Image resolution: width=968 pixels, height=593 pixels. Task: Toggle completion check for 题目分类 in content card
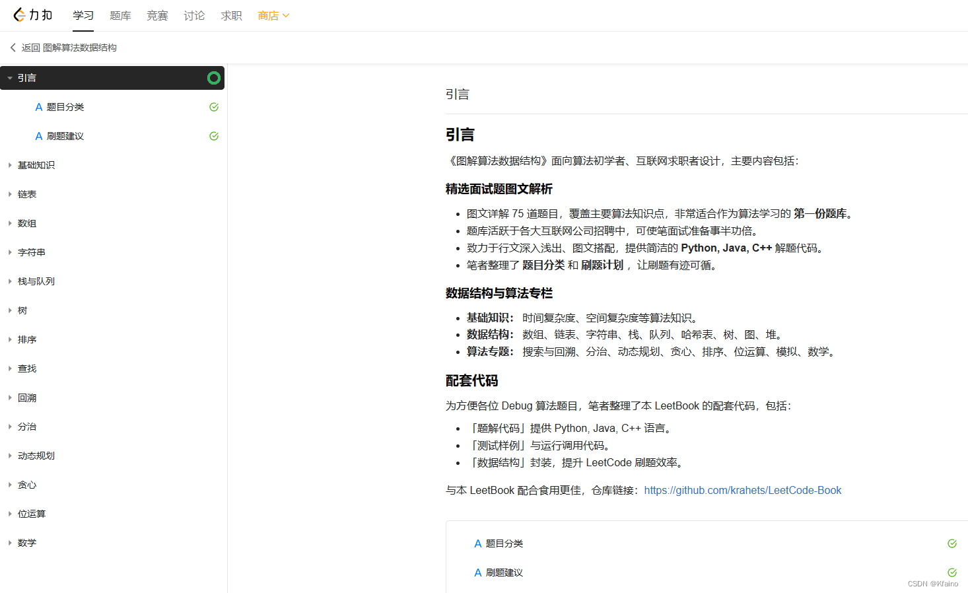click(952, 543)
